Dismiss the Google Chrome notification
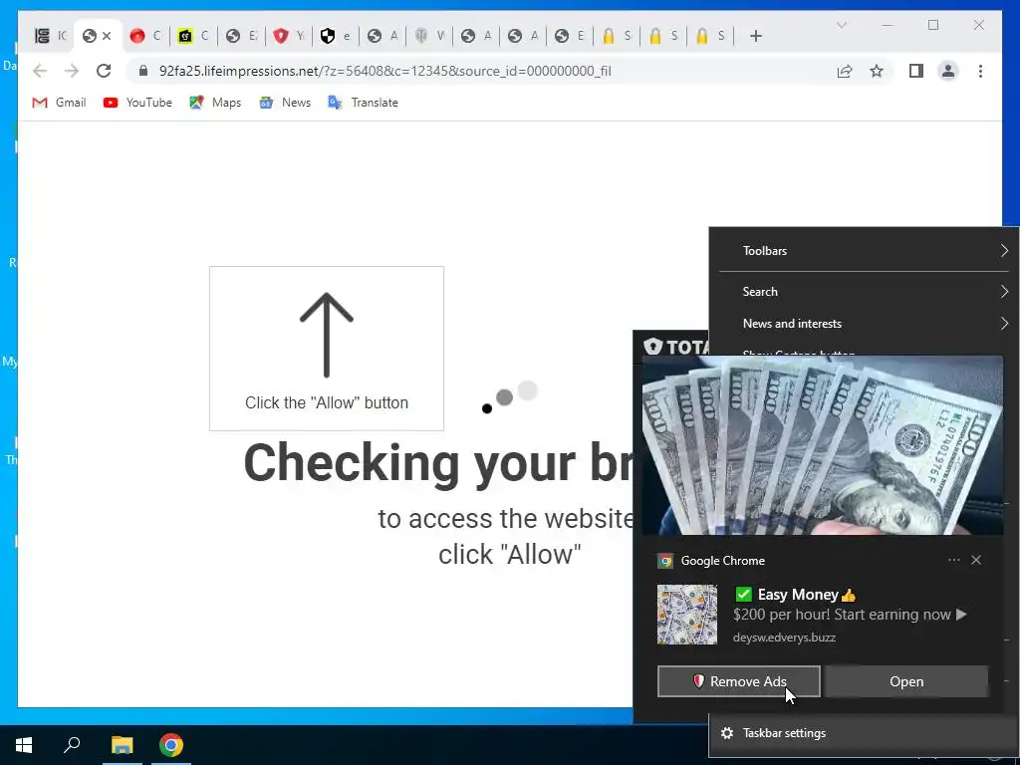The width and height of the screenshot is (1020, 765). (x=976, y=560)
